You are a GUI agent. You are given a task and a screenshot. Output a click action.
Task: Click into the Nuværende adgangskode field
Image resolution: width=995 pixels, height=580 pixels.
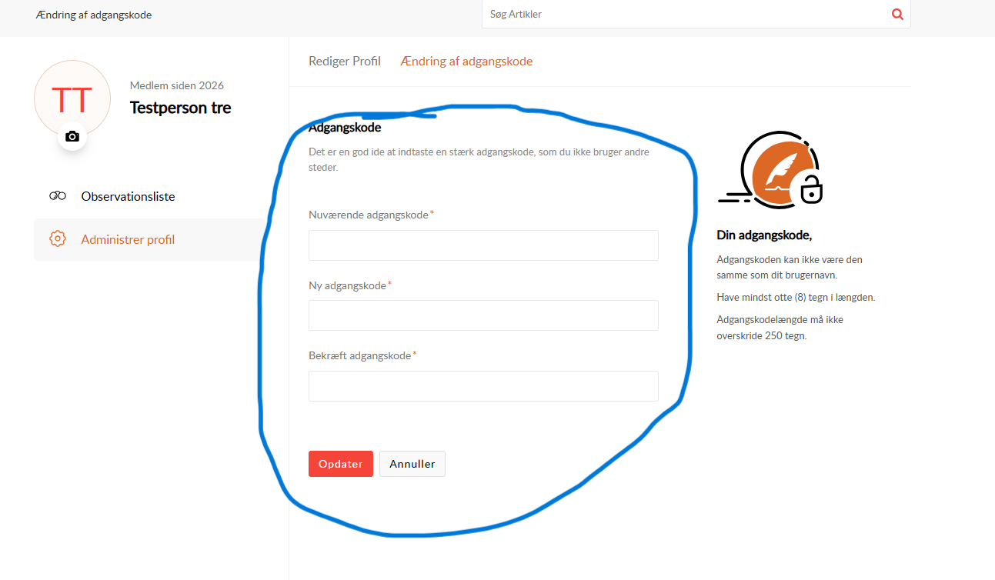pos(483,245)
